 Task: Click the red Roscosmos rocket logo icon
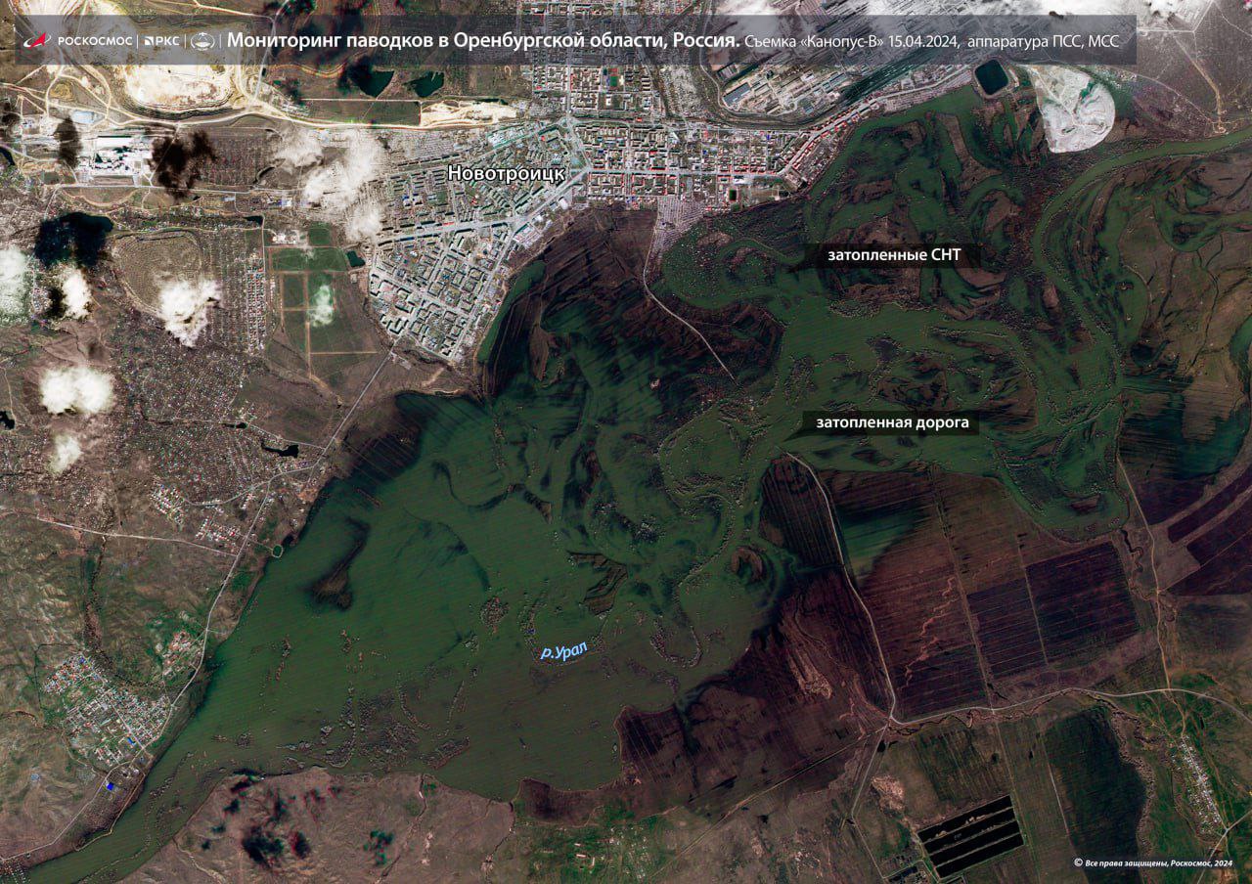[38, 41]
